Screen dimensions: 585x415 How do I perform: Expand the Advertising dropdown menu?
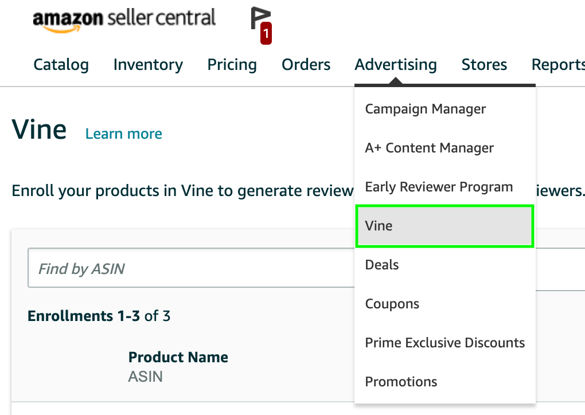point(396,65)
